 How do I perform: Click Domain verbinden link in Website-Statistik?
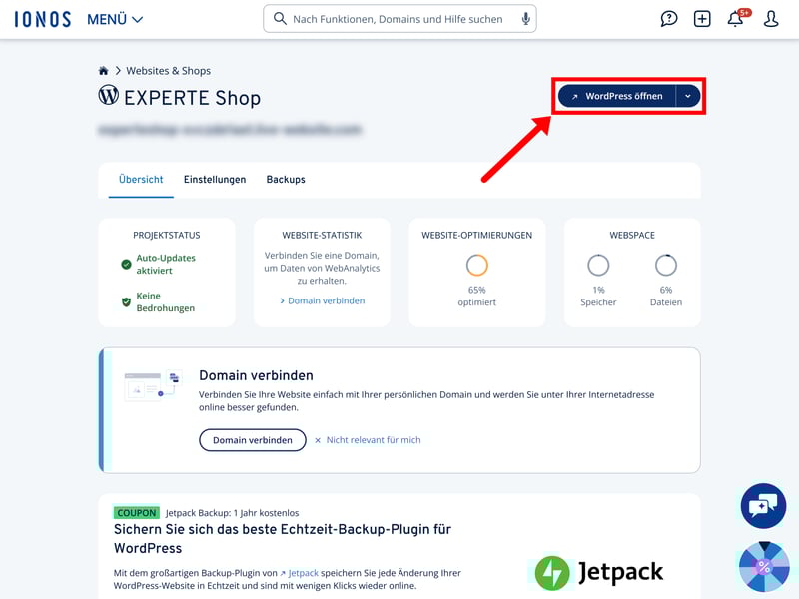(x=322, y=300)
